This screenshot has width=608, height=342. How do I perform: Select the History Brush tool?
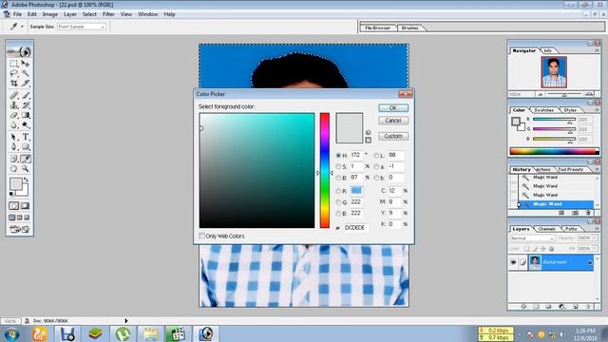[x=26, y=105]
